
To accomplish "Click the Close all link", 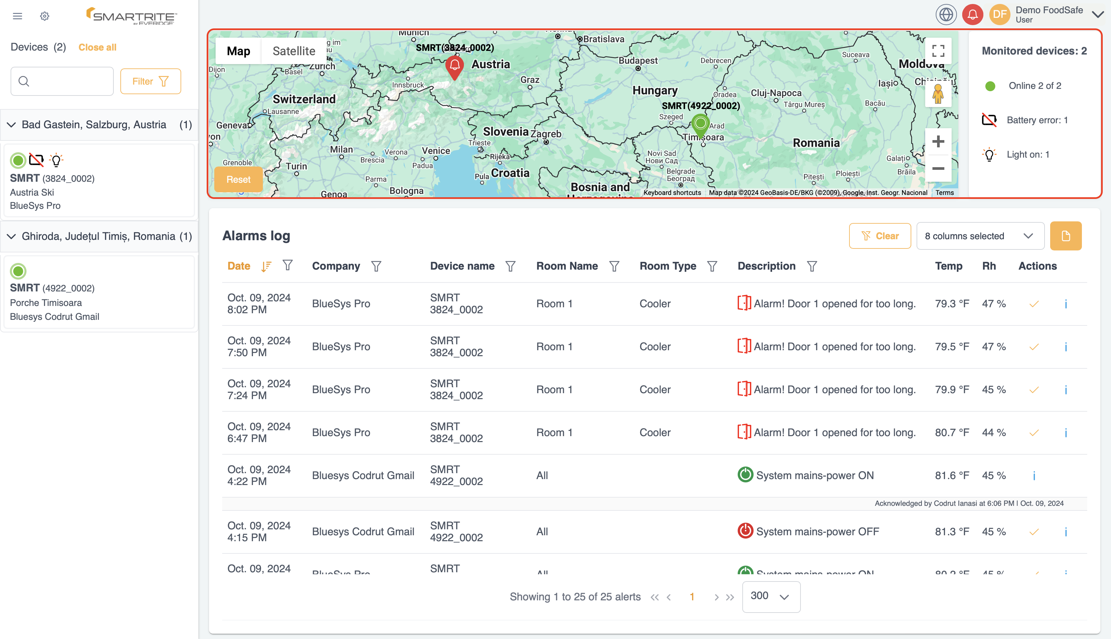I will pos(97,47).
